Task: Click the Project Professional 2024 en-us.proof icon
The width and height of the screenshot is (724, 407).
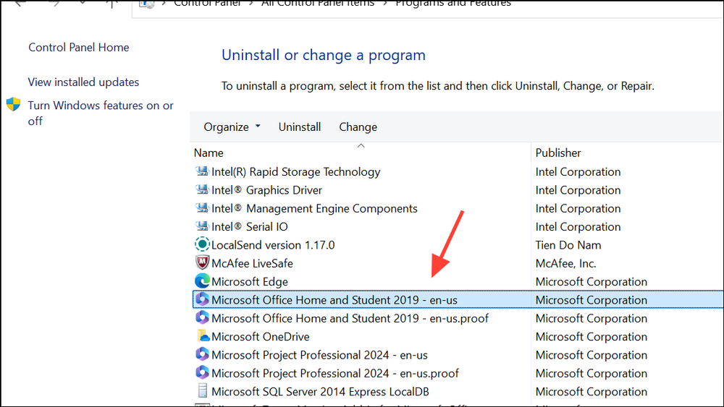Action: coord(202,372)
